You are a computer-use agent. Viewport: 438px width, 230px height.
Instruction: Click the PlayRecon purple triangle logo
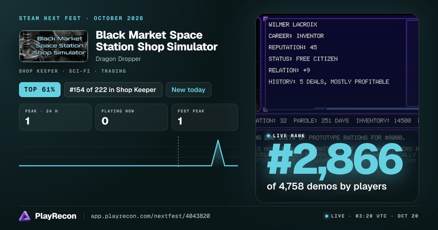(25, 216)
